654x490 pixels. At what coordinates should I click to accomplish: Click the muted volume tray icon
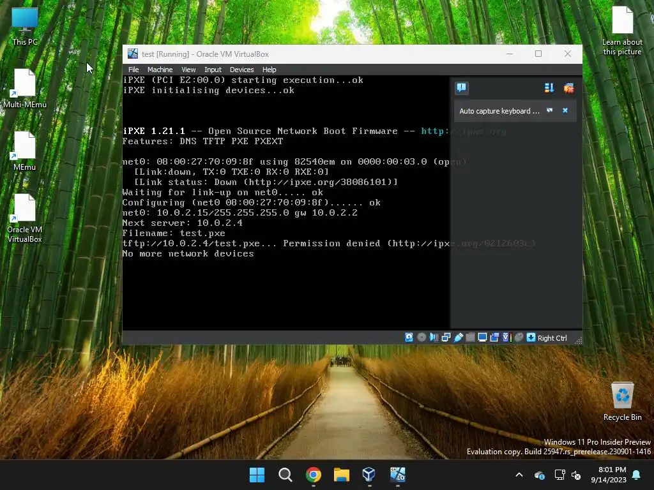[x=577, y=475]
